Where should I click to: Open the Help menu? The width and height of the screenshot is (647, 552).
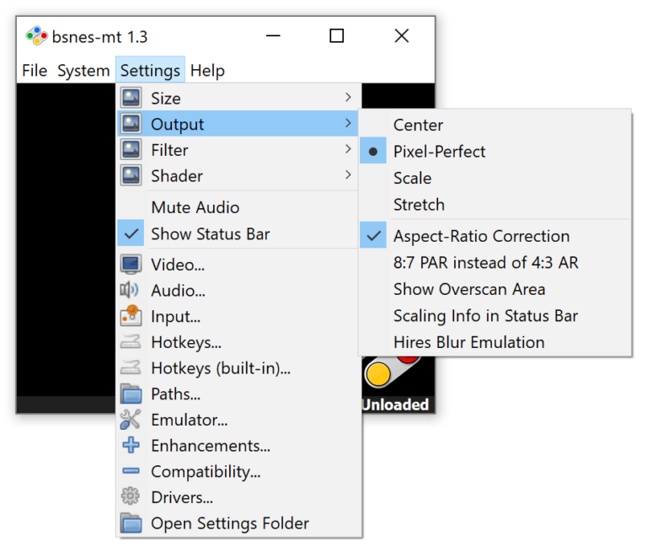coord(207,70)
